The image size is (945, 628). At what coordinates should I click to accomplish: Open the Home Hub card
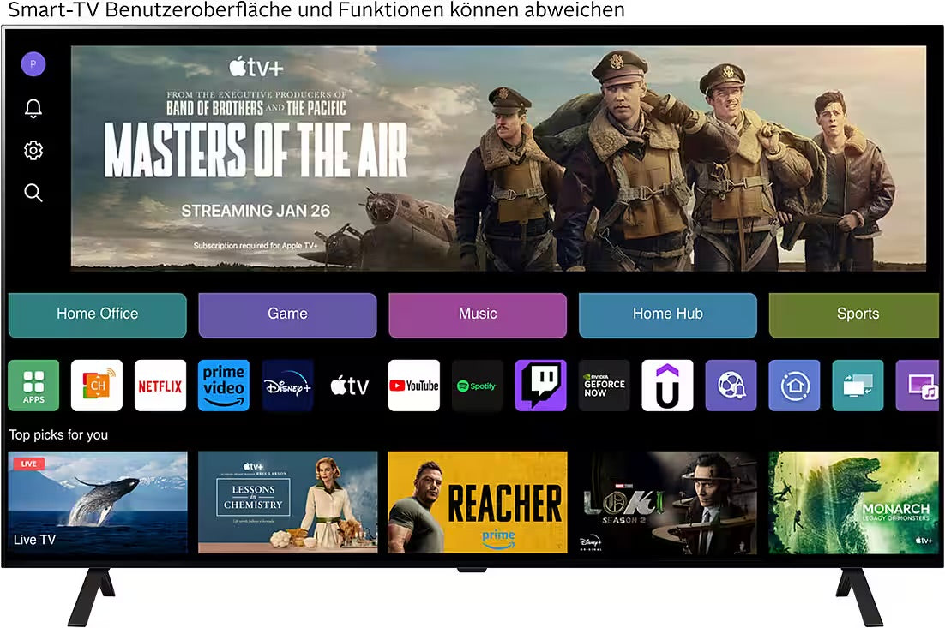click(668, 314)
